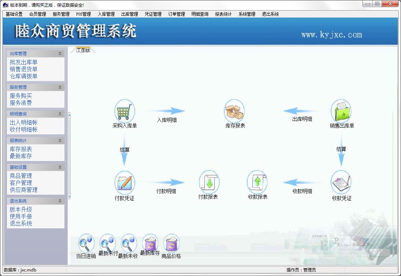The image size is (401, 276).
Task: Open the 报表统计 menu in menu bar
Action: [223, 14]
